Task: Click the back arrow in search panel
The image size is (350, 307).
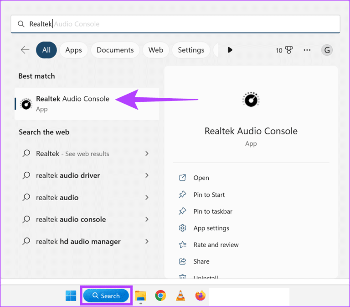Action: point(25,50)
